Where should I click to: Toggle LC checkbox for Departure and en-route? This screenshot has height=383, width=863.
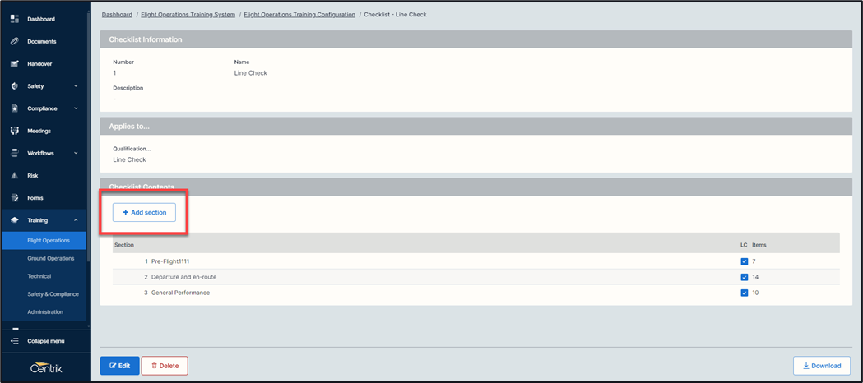[x=744, y=277]
